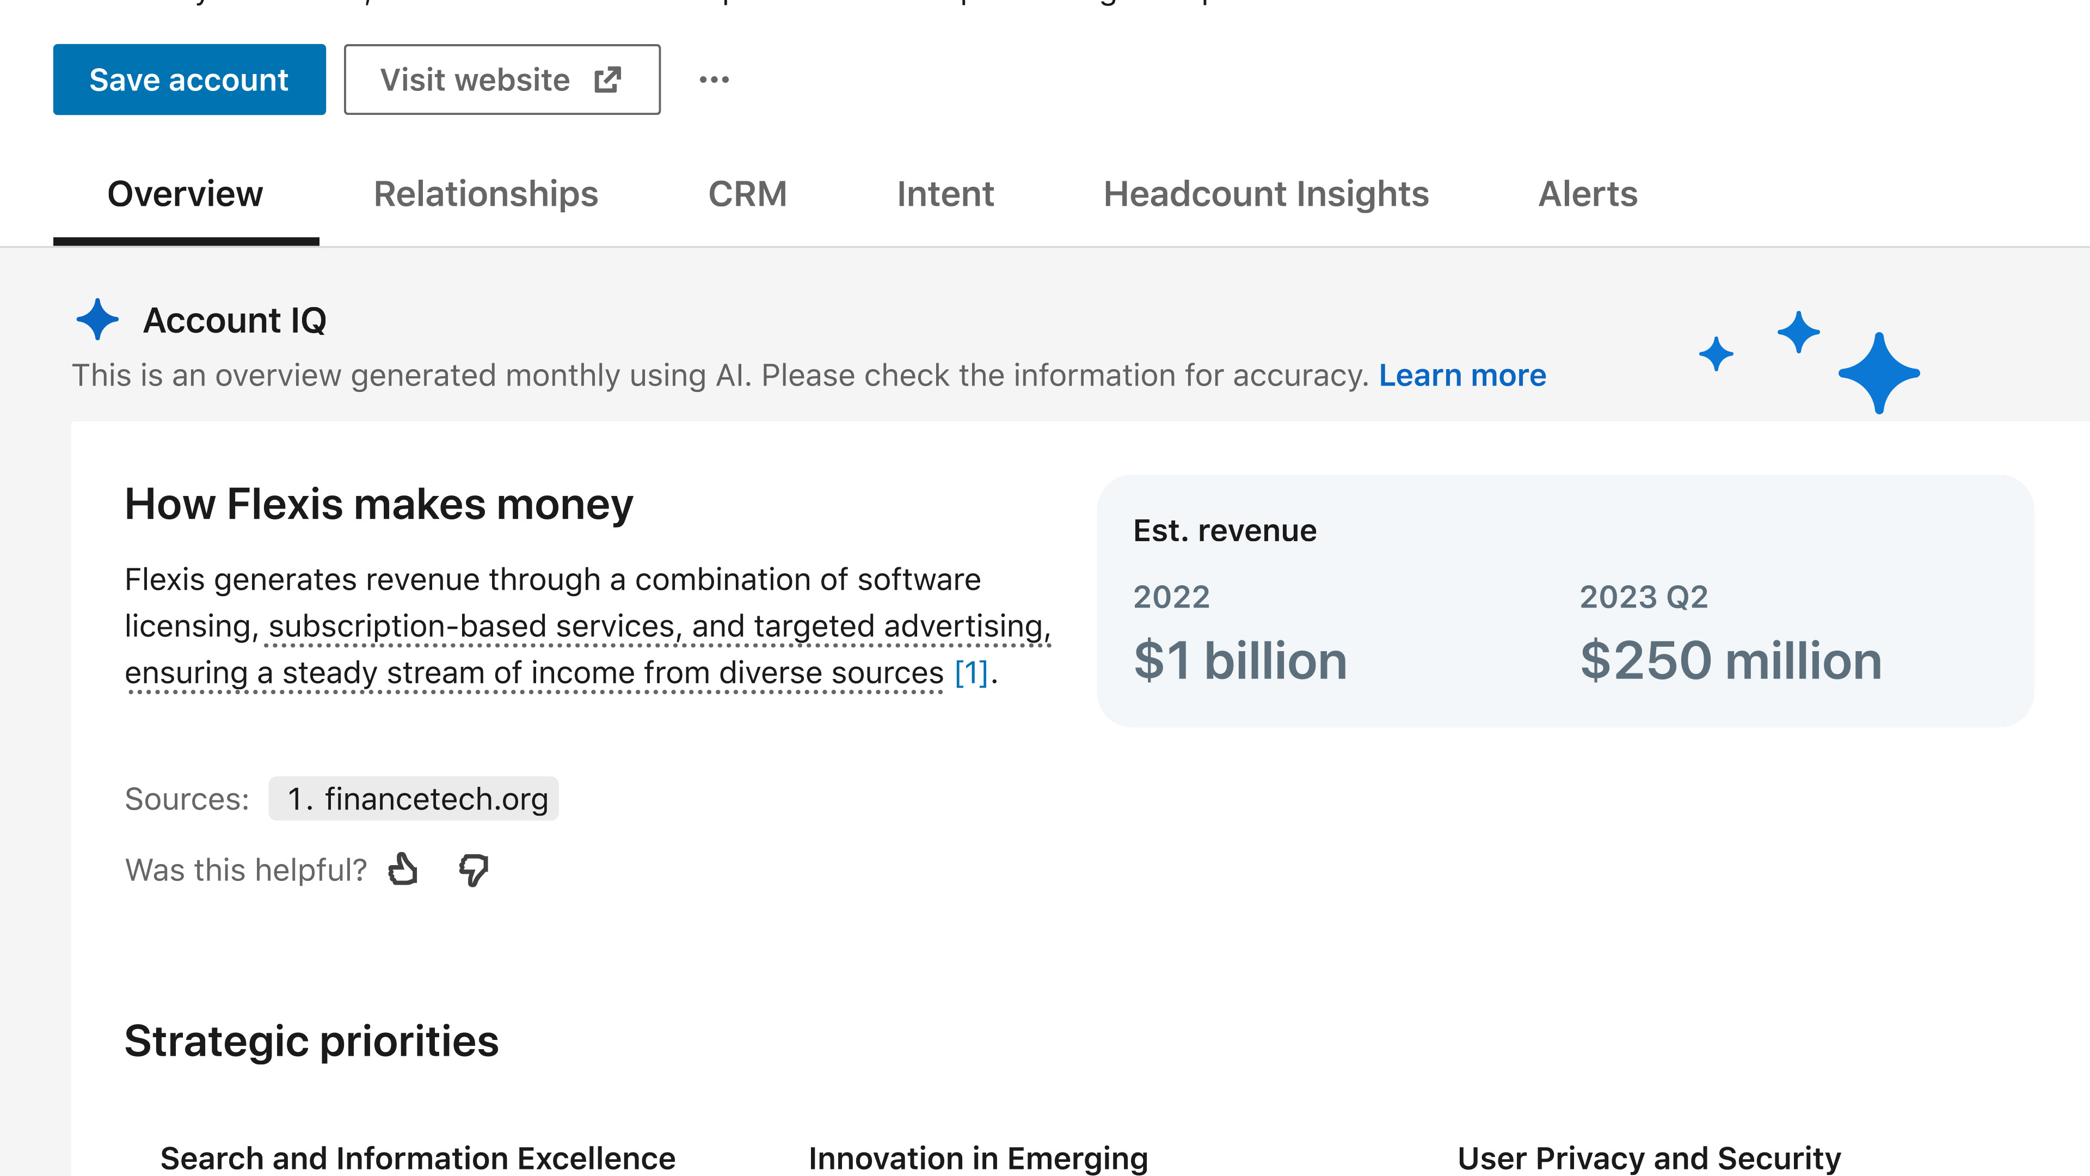Select the Intent tab
Image resolution: width=2090 pixels, height=1176 pixels.
(945, 194)
